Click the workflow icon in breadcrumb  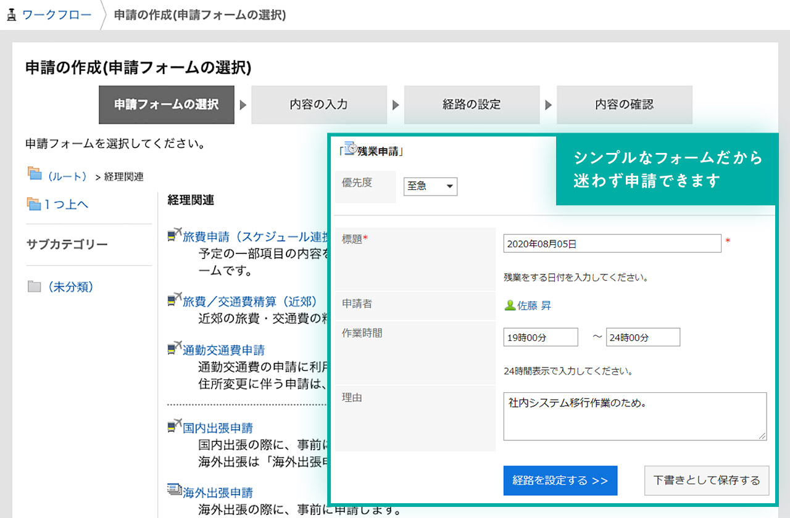click(11, 15)
